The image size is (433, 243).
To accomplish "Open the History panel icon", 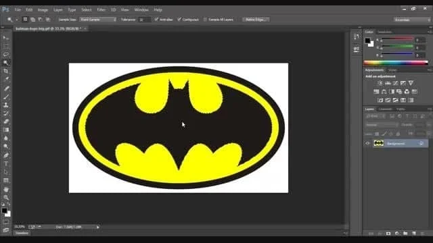I will pyautogui.click(x=357, y=36).
